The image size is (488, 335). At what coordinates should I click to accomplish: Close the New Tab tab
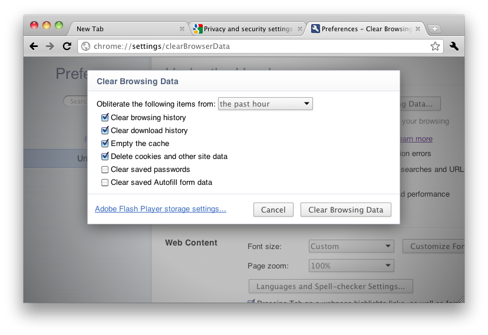pos(182,29)
